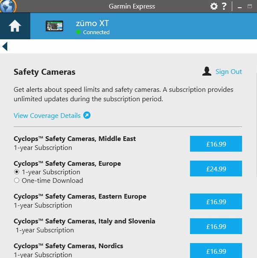Viewport: 257px width, 258px height.
Task: Click the zūmo XT device name
Action: coord(92,23)
